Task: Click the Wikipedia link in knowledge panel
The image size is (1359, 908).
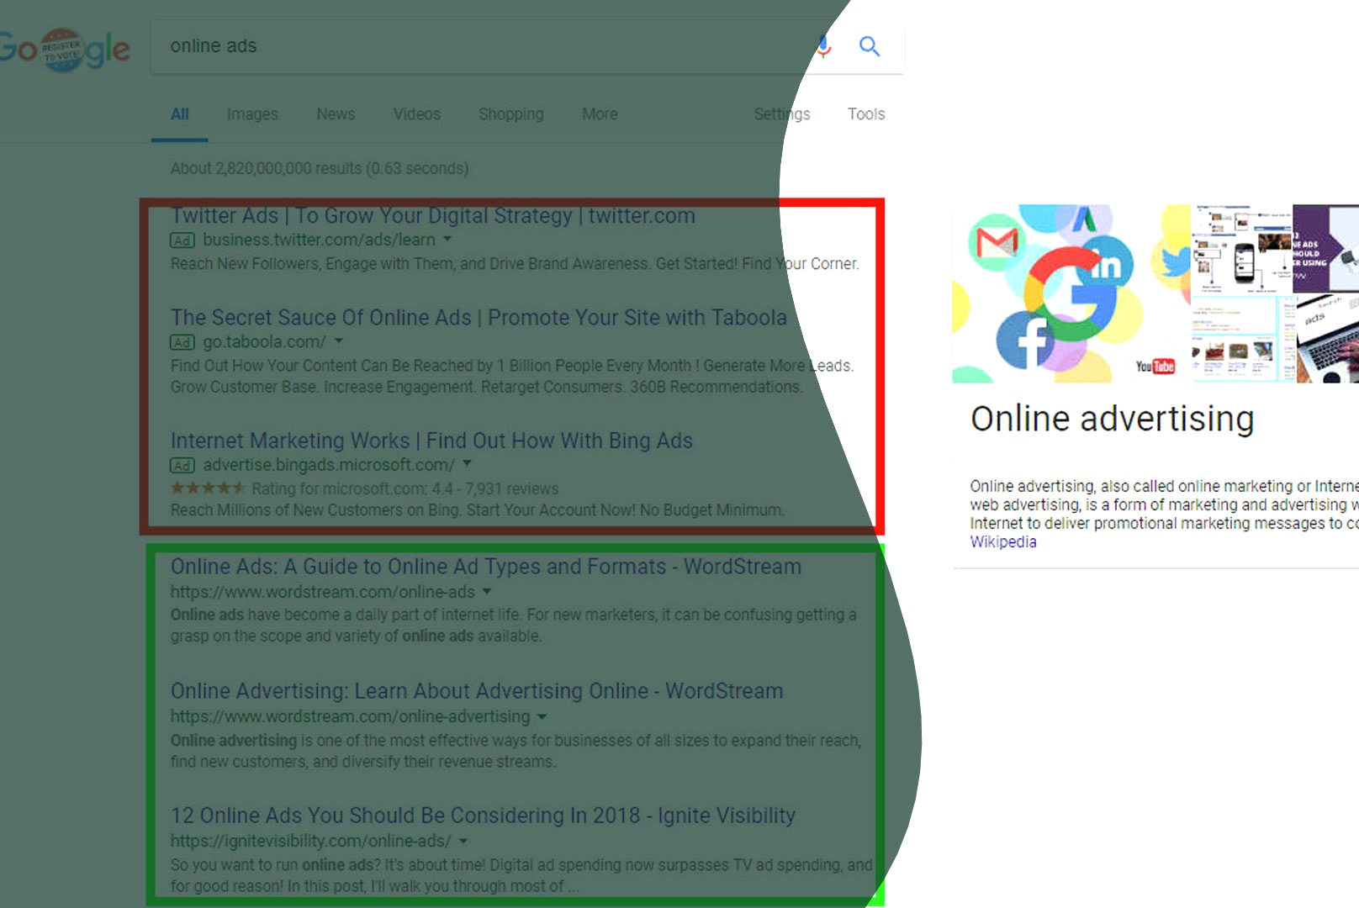Action: [1003, 542]
